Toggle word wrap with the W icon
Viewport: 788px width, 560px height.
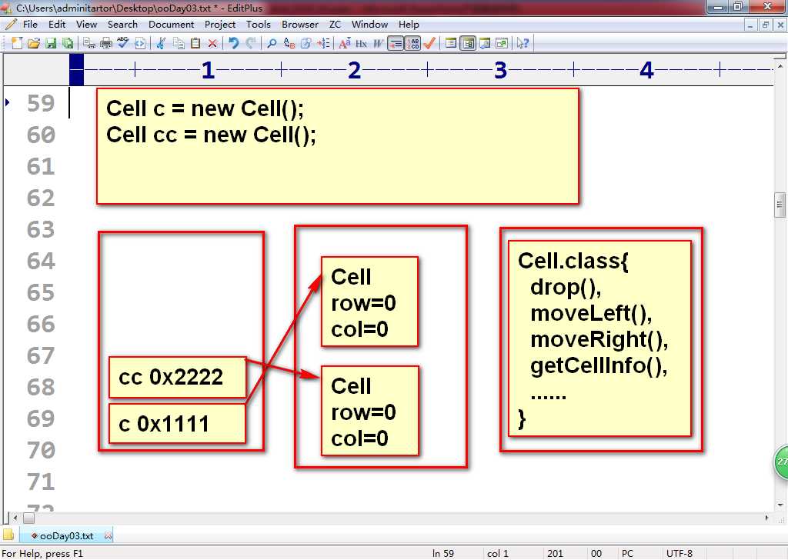pos(379,44)
